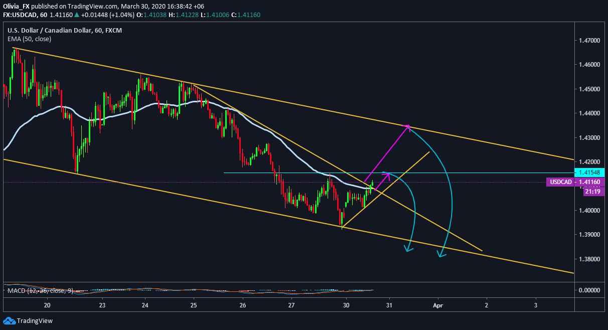The height and width of the screenshot is (330, 608).
Task: Click the 31 date label on time axis
Action: tap(389, 305)
